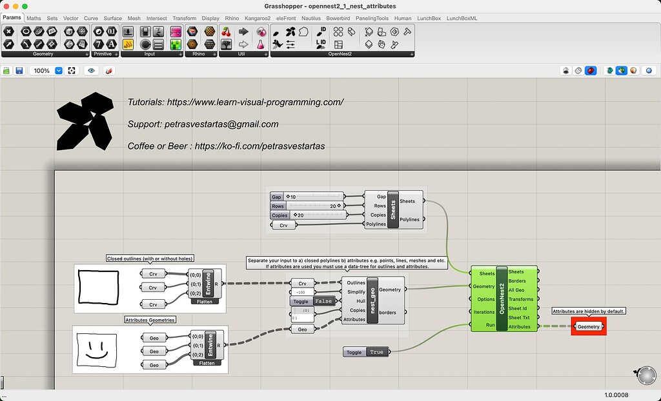Viewport: 661px width, 401px height.
Task: Click the zoom-to-fit icon beside the zoom percentage
Action: point(71,70)
